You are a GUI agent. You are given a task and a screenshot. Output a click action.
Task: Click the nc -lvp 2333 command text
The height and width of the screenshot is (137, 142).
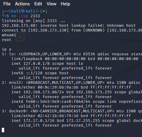[x=26, y=16]
